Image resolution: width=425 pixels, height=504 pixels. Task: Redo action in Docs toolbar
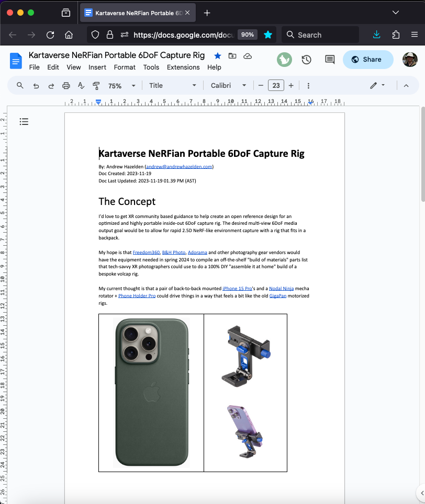pyautogui.click(x=51, y=86)
